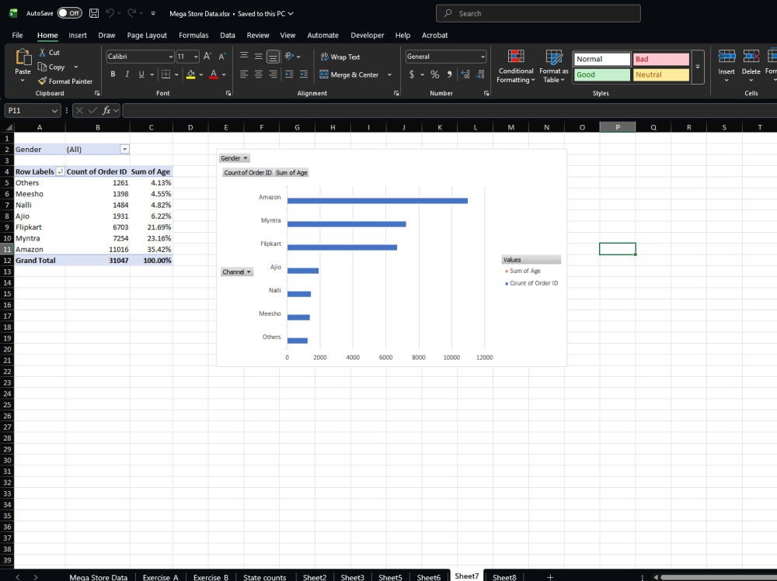Screen dimensions: 777x581
Task: Apply Comma Style format
Action: click(449, 74)
